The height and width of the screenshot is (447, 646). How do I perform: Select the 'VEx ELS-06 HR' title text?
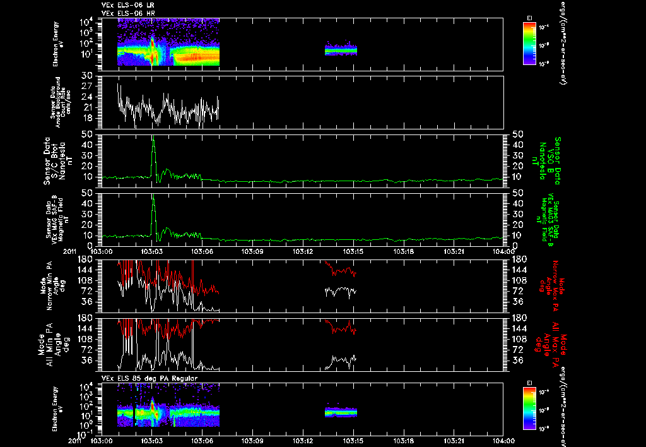128,14
